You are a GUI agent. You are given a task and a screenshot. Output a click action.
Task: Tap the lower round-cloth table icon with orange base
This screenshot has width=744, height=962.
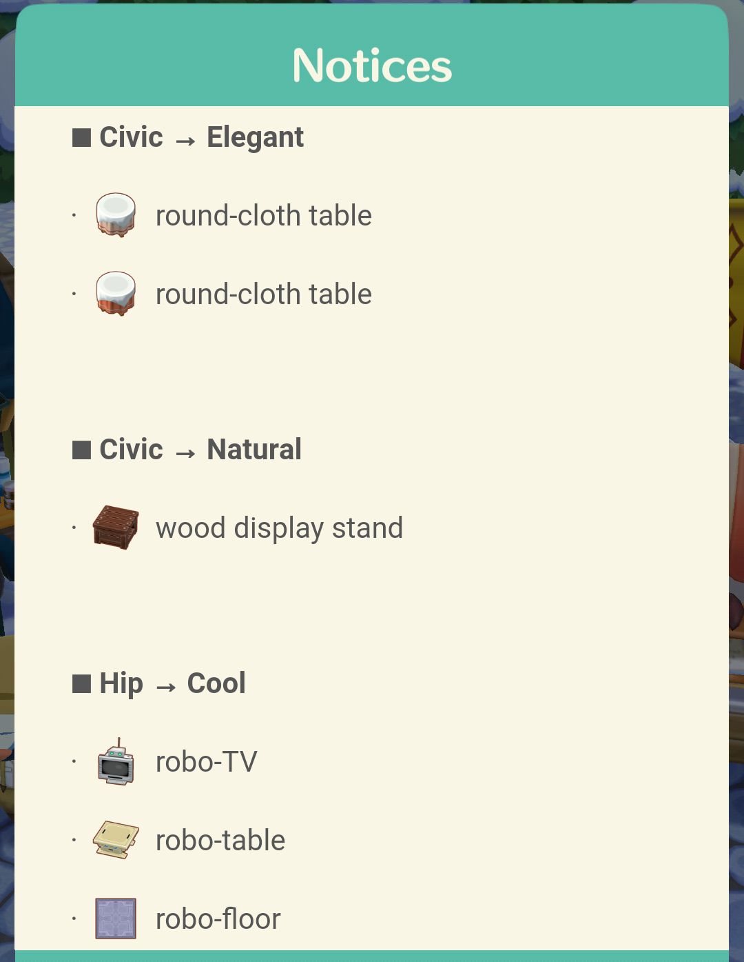116,294
